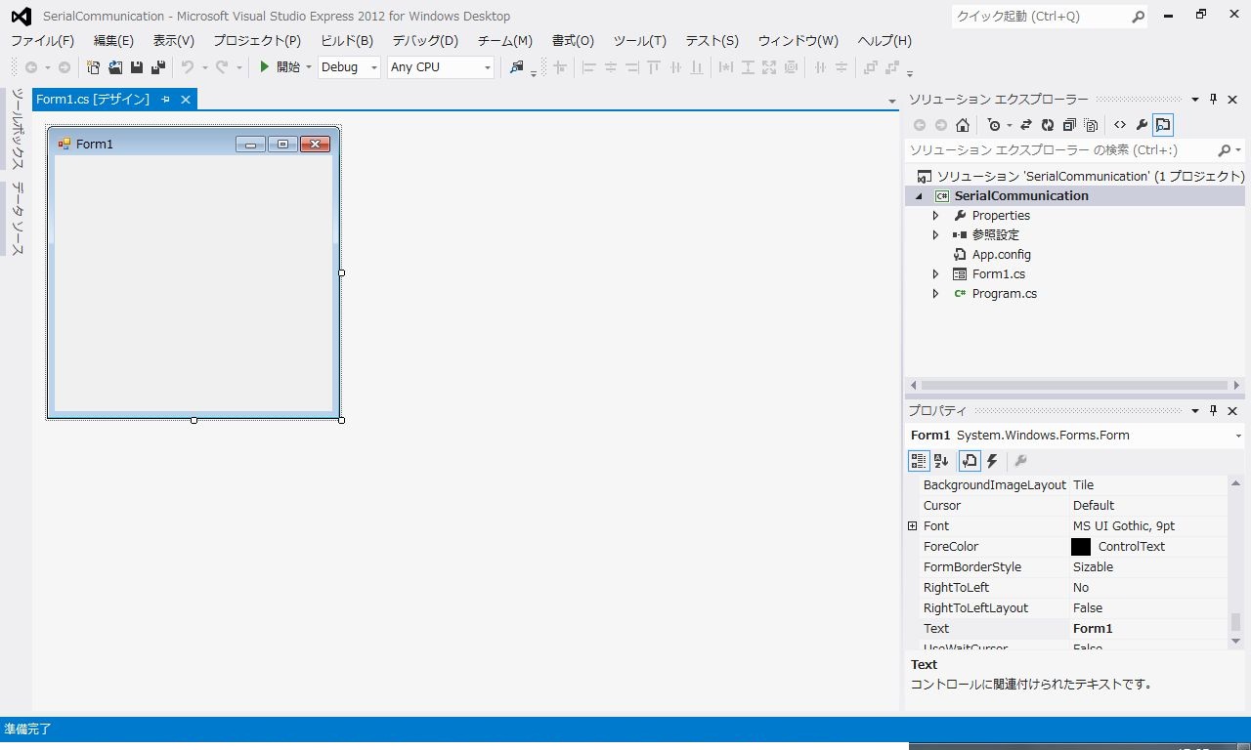Click the Solution Explorer horizontal scrollbar
This screenshot has height=750, width=1251.
[x=1074, y=385]
